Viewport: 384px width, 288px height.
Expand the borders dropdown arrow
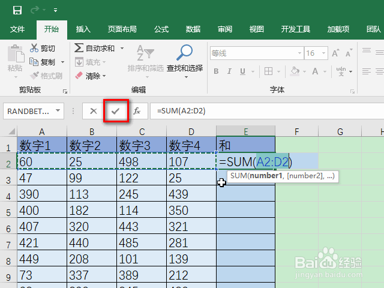pyautogui.click(x=278, y=71)
